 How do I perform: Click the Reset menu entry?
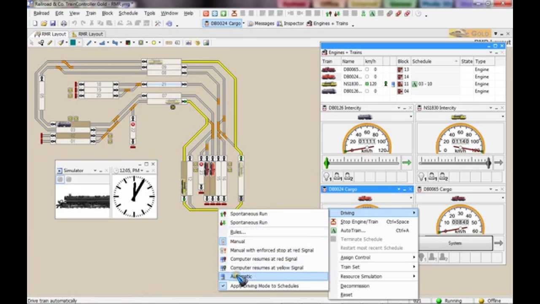373,295
